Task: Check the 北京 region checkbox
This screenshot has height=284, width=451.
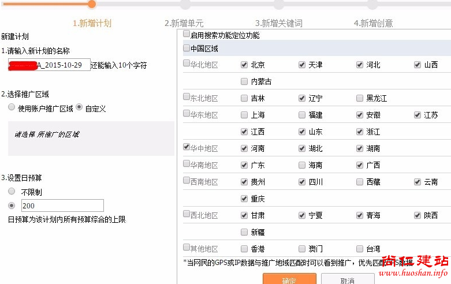Action: click(x=244, y=65)
